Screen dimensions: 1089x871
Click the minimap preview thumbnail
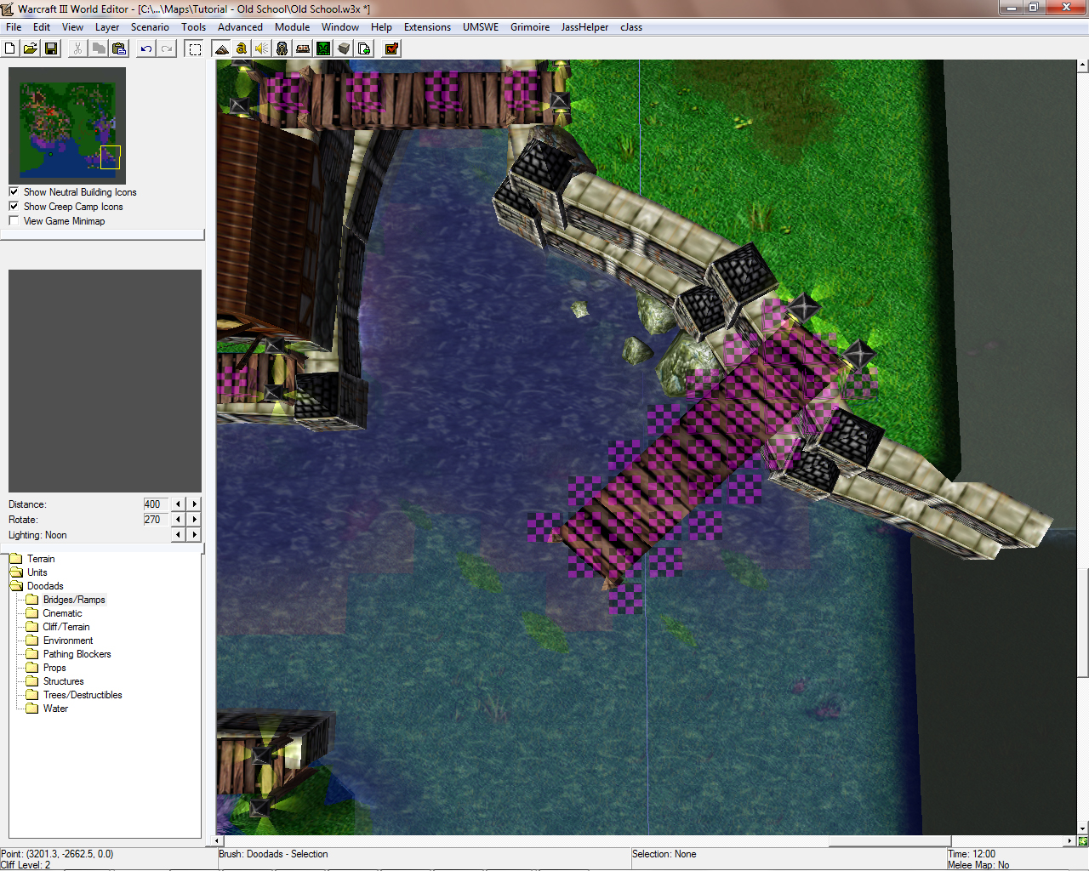pos(67,126)
